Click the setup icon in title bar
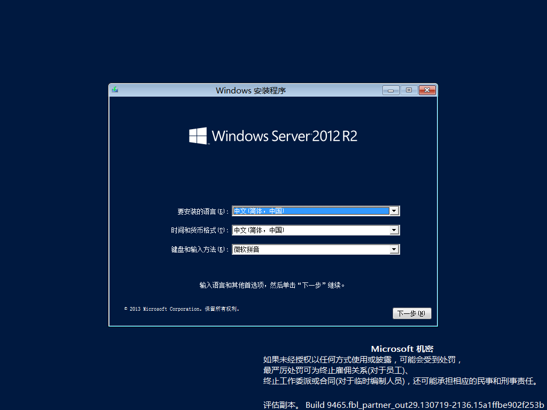 115,90
